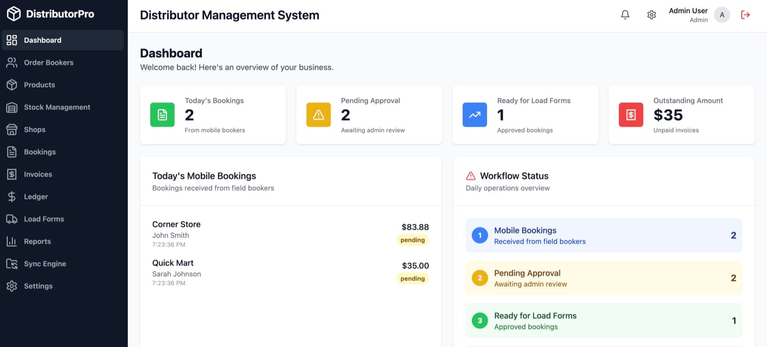767x347 pixels.
Task: Click the "Daily operations overview" subtitle
Action: pyautogui.click(x=507, y=188)
